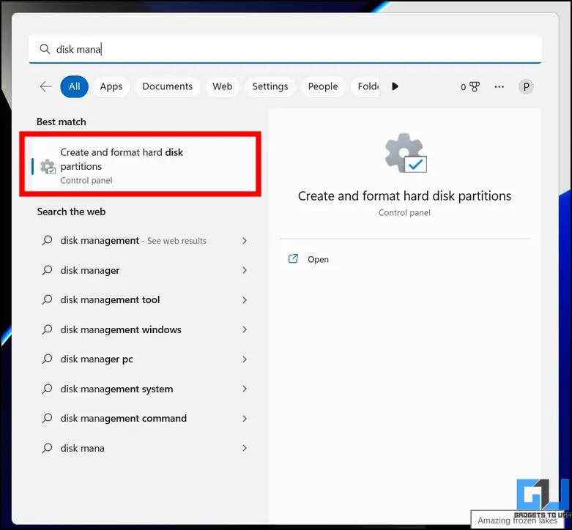Viewport: 572px width, 530px height.
Task: Switch to the Web filter tab
Action: tap(223, 87)
